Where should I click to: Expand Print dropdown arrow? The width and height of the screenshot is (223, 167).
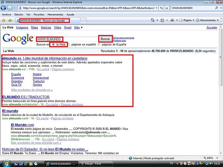(177, 20)
